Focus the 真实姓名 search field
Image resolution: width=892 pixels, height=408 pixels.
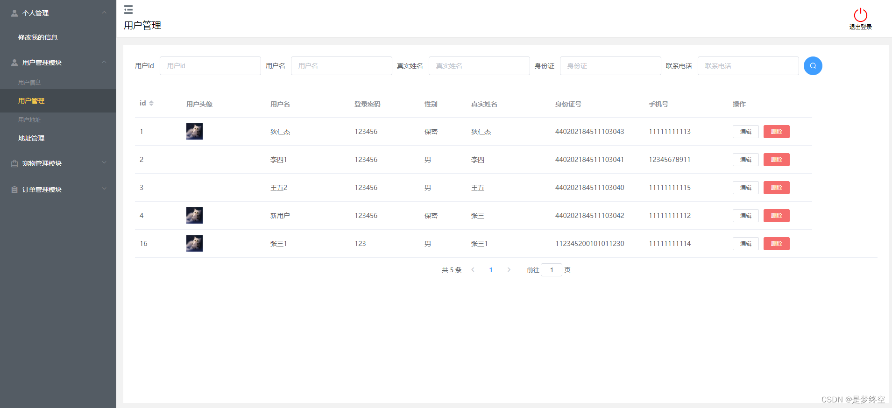click(x=479, y=66)
